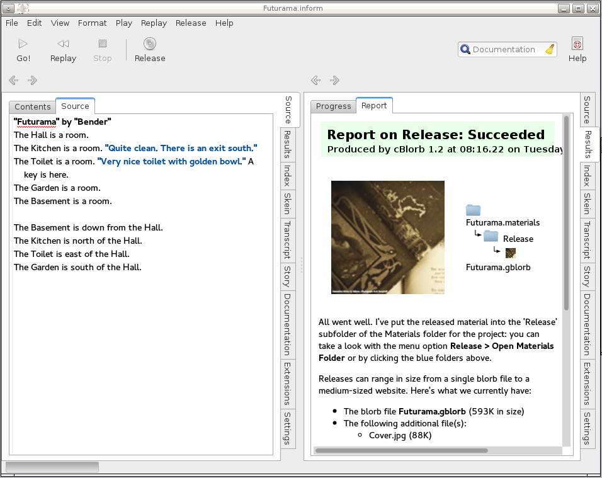This screenshot has width=602, height=478.
Task: Open the Release menu
Action: coord(191,23)
